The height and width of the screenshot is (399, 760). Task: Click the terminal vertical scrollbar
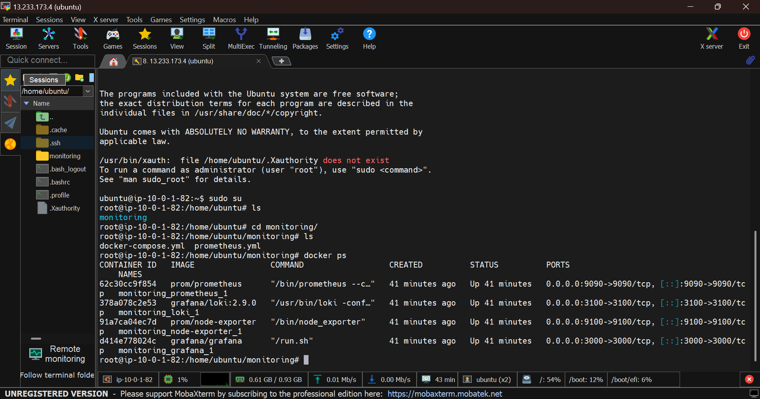click(756, 296)
